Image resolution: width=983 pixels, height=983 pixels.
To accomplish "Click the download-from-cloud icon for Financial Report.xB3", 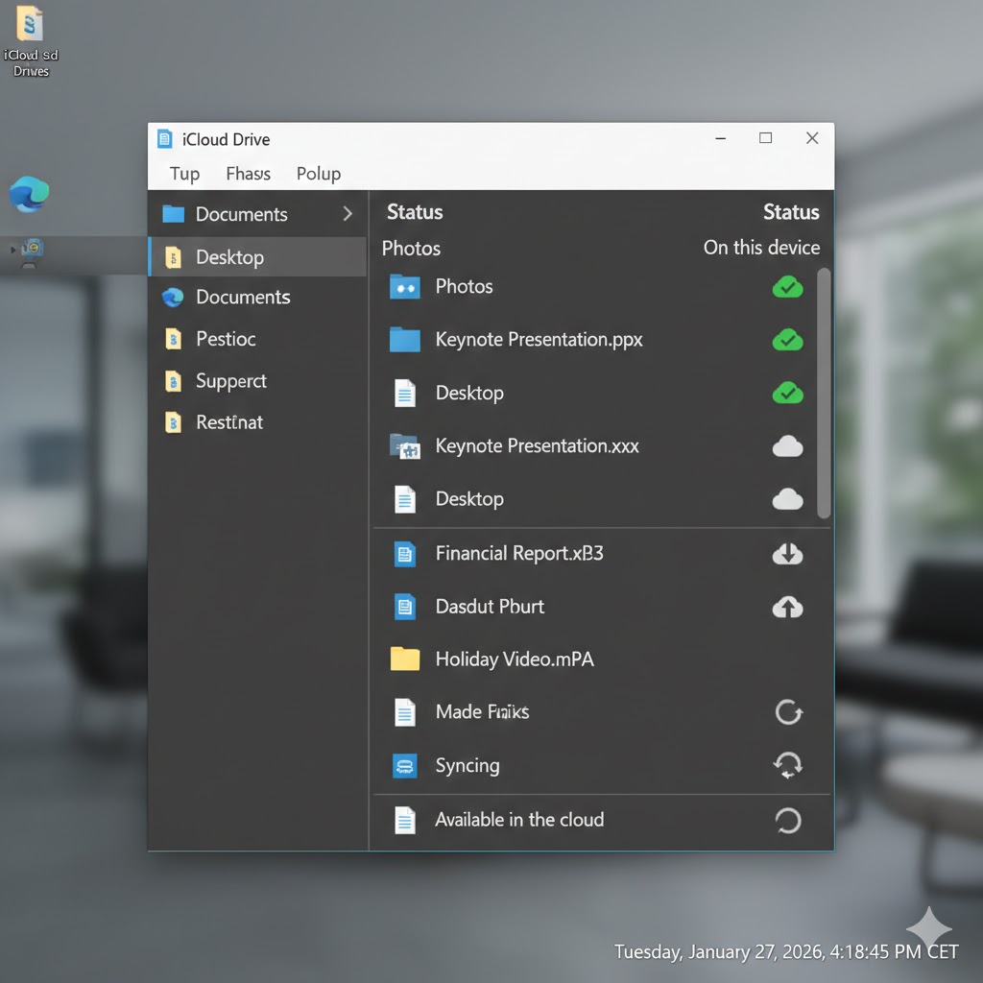I will [x=787, y=553].
